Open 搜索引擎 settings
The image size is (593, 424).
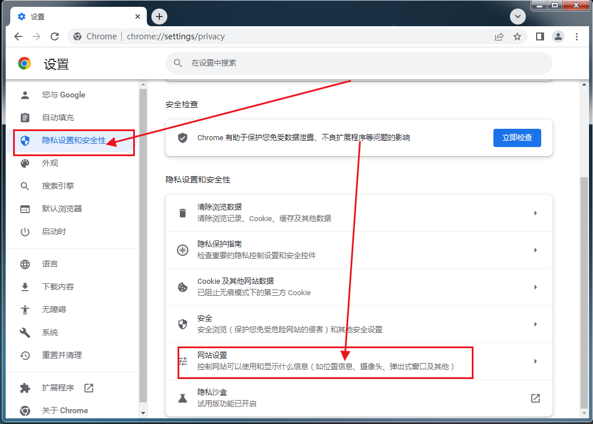pos(72,186)
